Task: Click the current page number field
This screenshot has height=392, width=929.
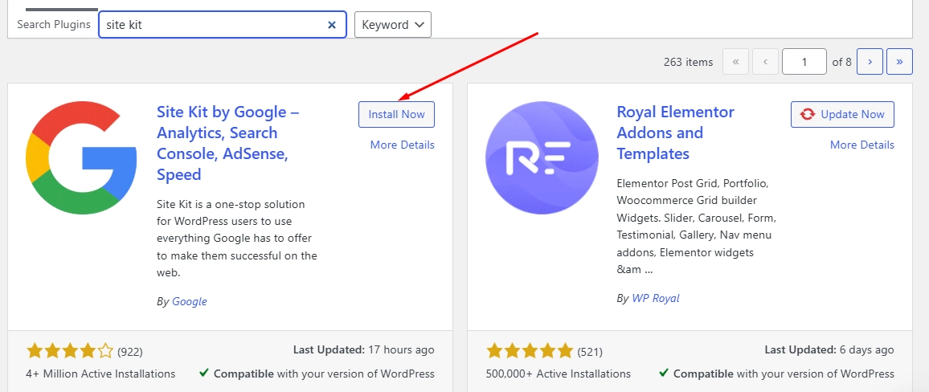Action: pos(804,62)
